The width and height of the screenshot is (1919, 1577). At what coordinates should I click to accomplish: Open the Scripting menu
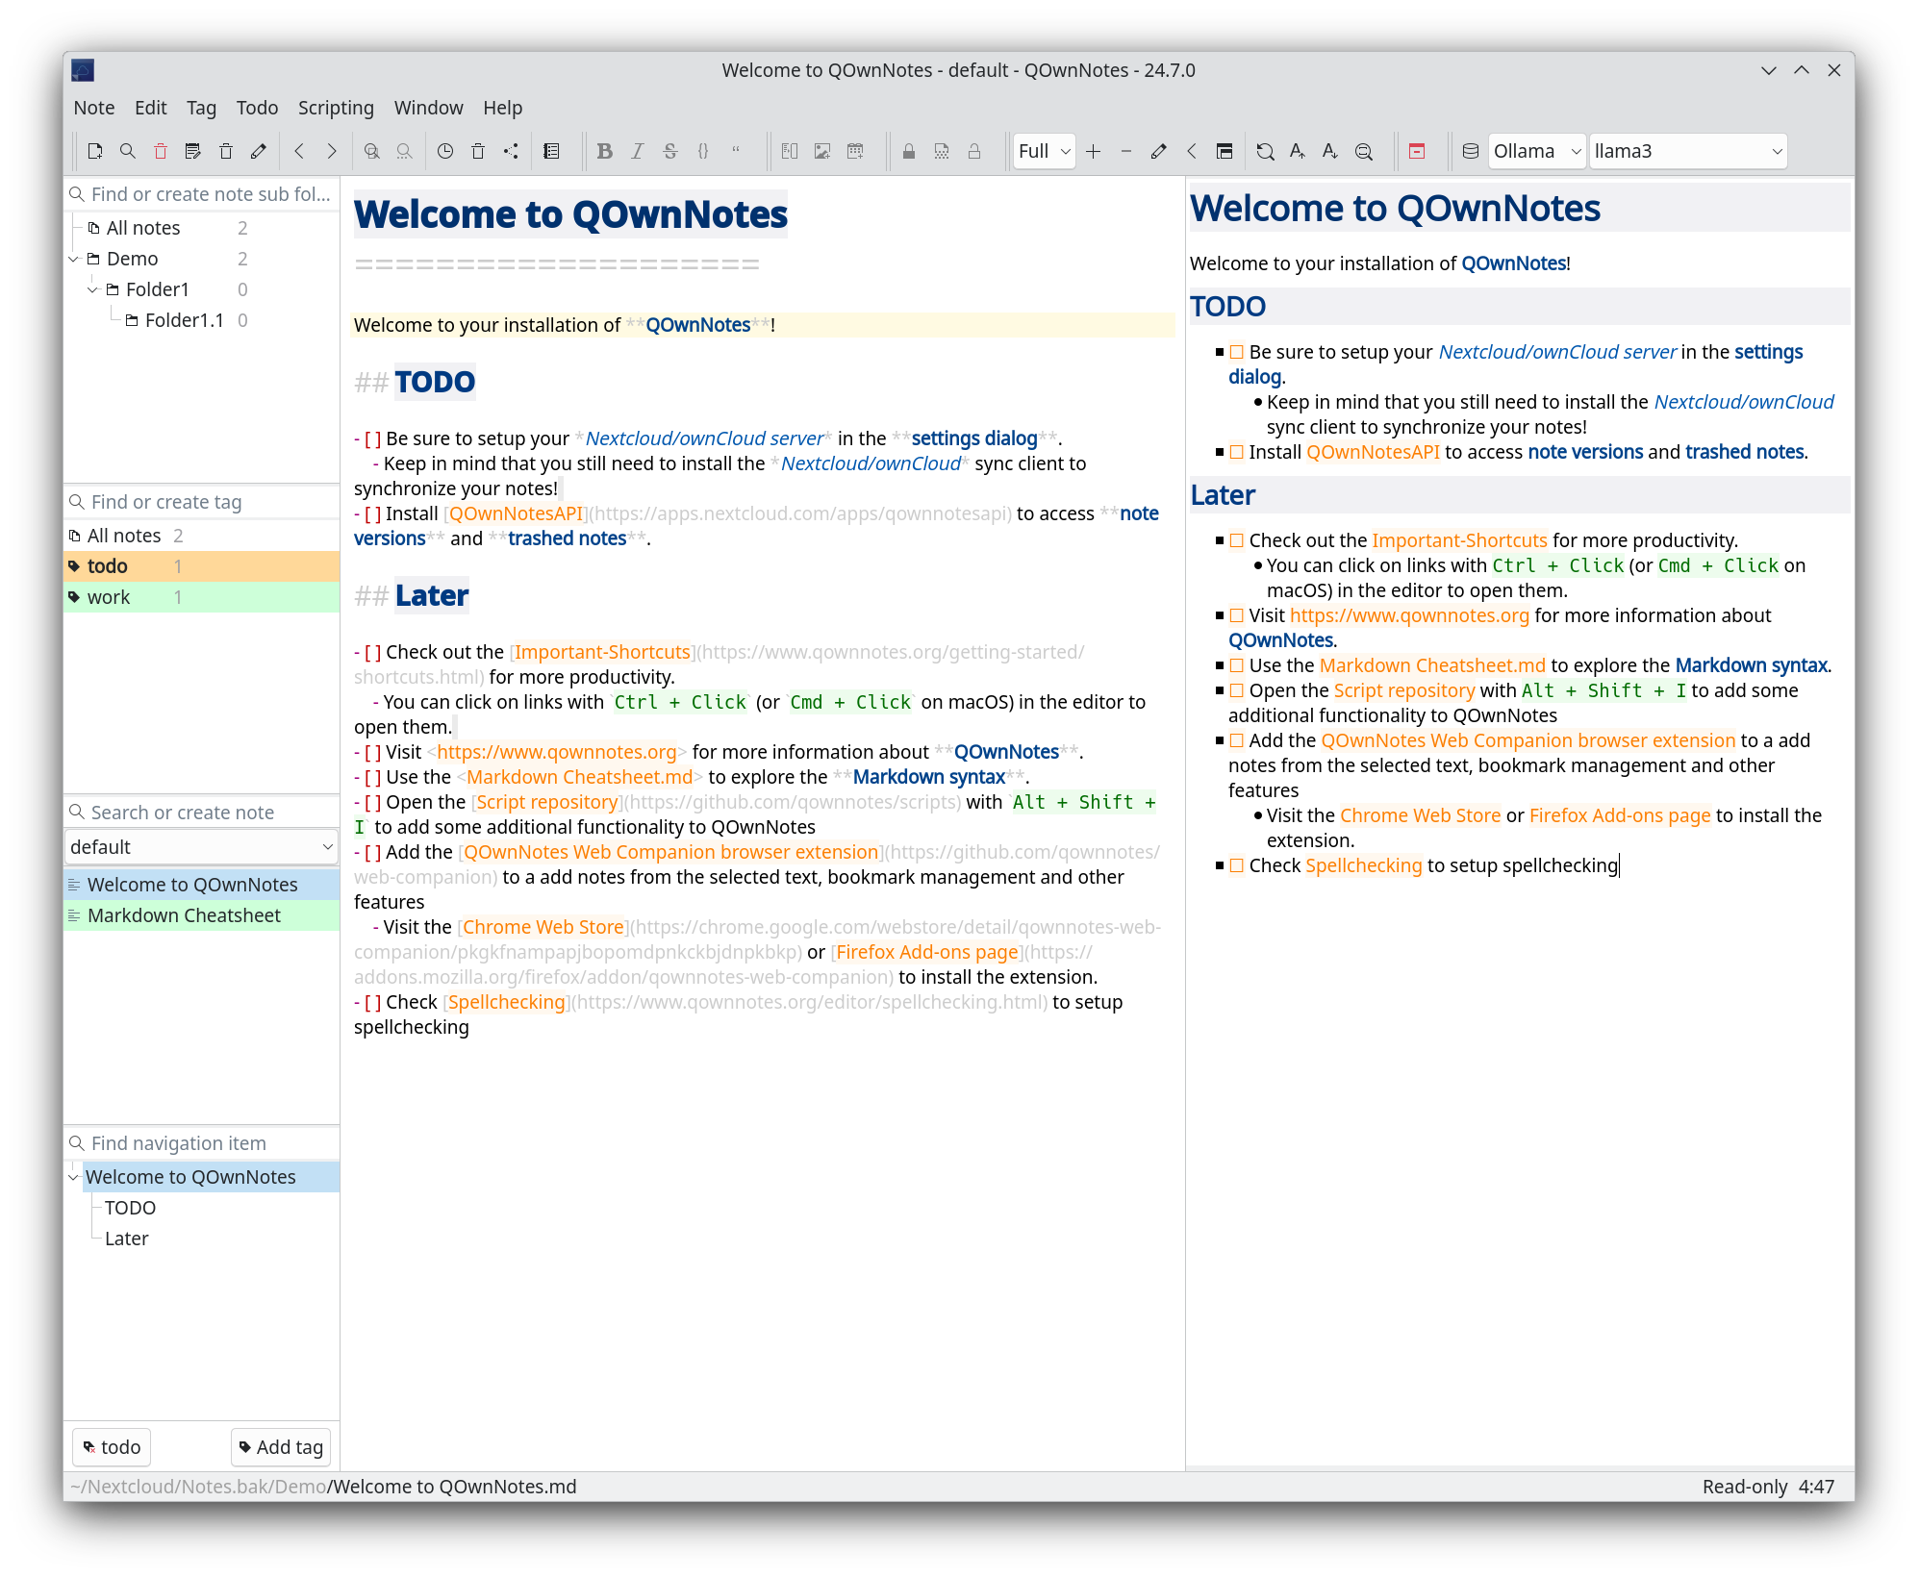(x=337, y=107)
